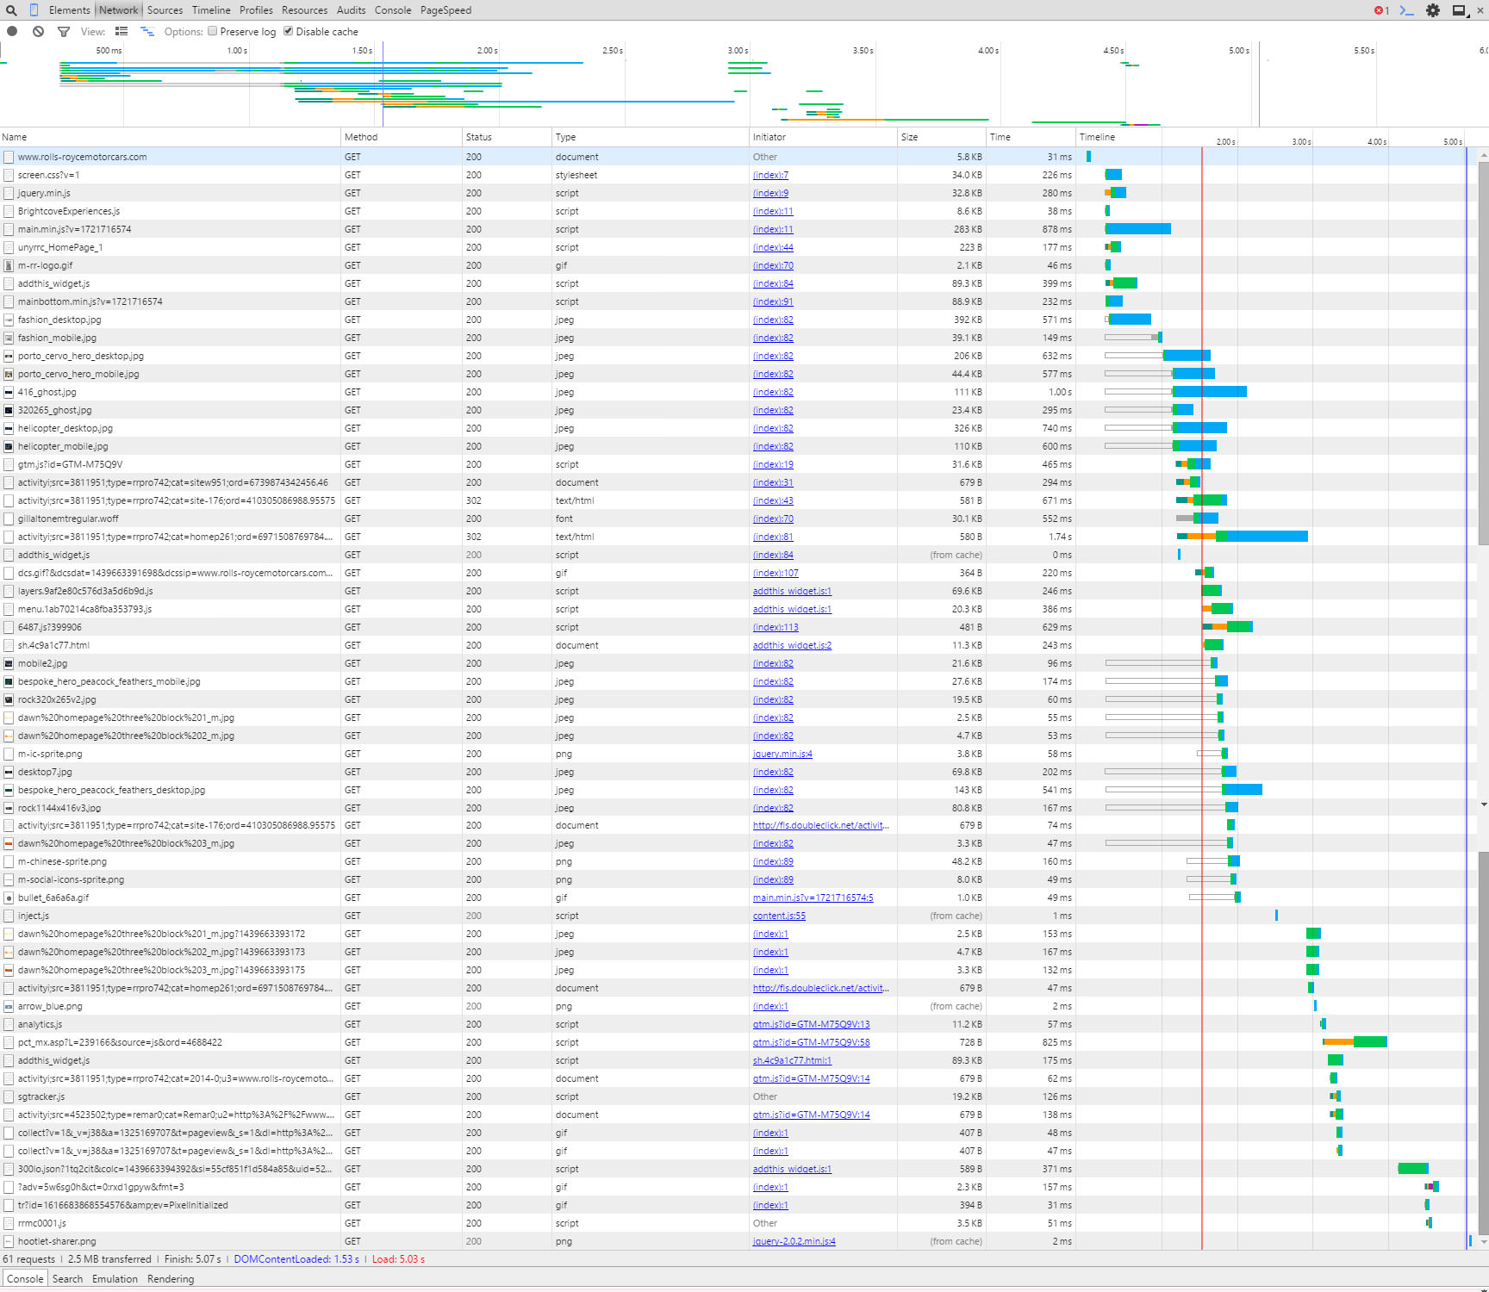Click the 416_ghost.jpg thumbnail icon
Viewport: 1489px width, 1292px height.
coord(9,392)
